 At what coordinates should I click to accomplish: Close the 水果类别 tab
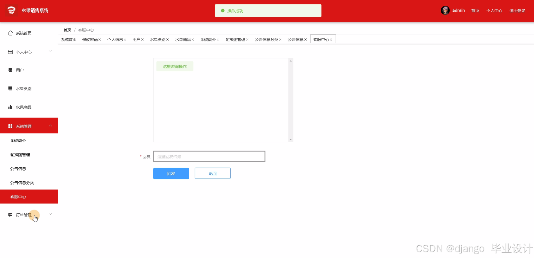point(168,40)
